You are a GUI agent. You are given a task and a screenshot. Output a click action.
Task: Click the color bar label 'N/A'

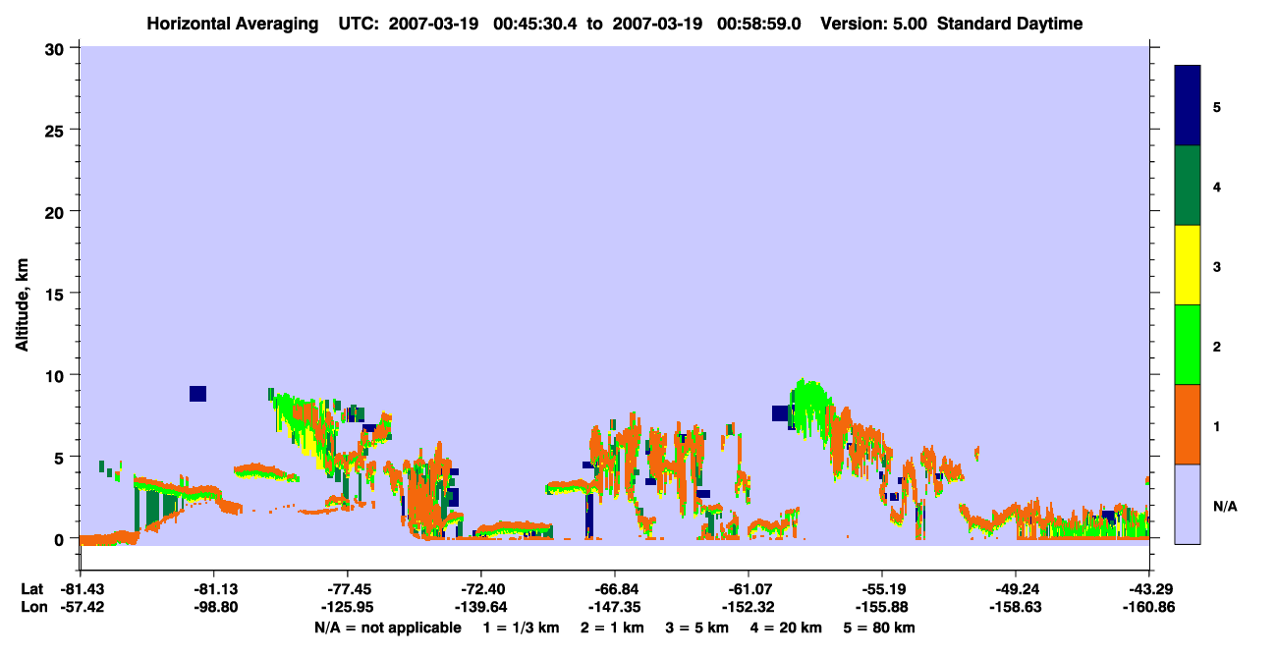point(1225,506)
